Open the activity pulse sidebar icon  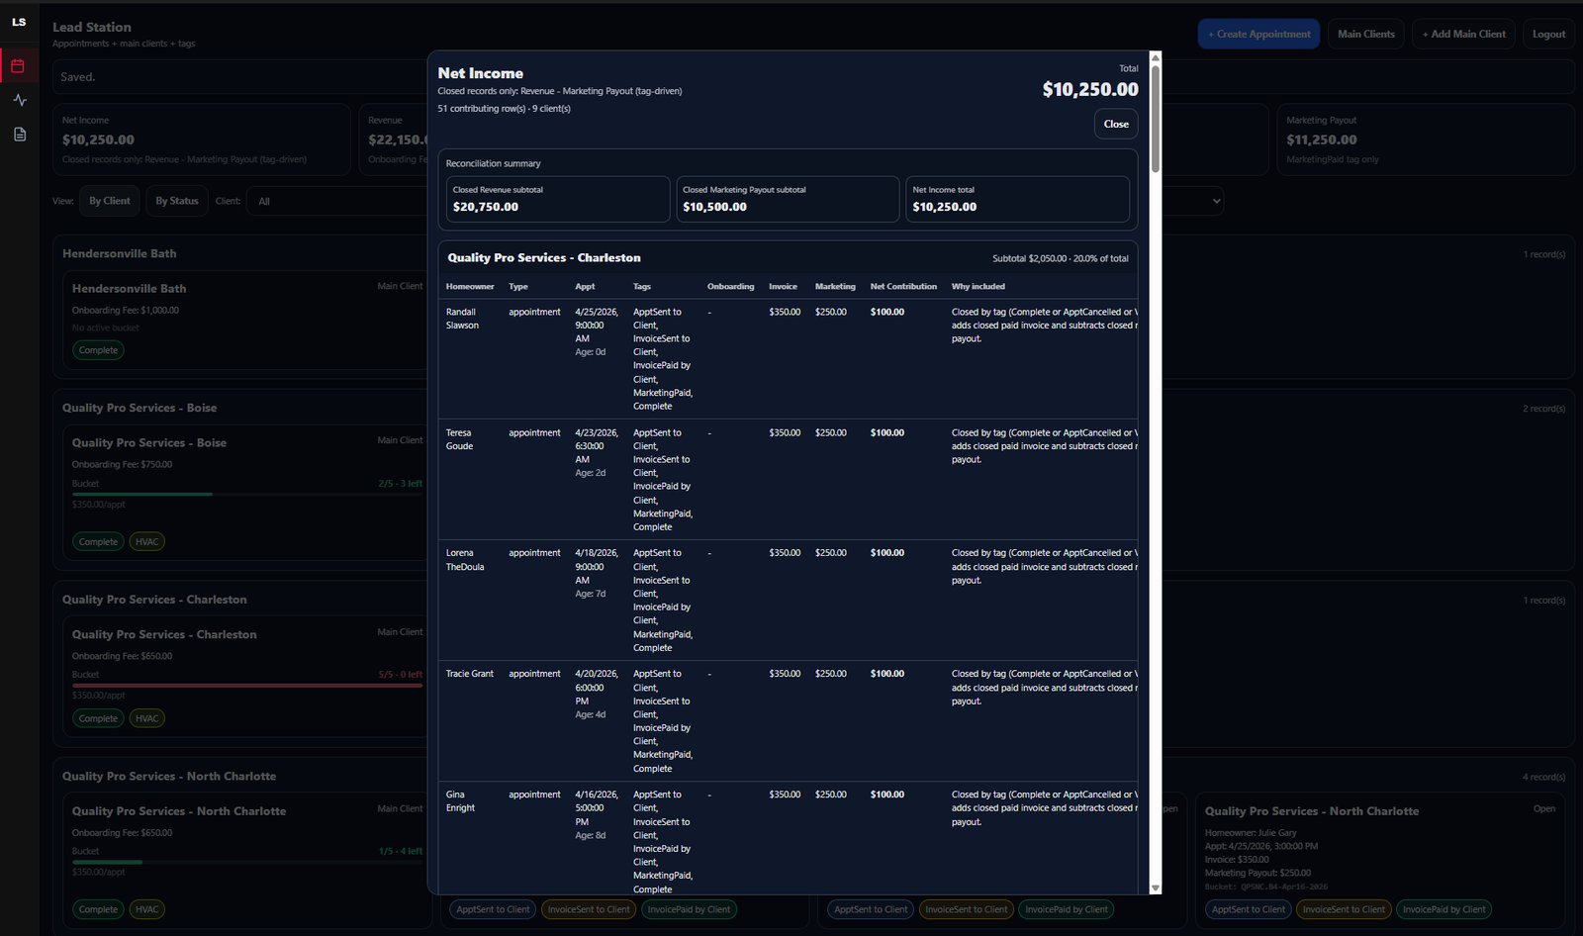(x=19, y=100)
